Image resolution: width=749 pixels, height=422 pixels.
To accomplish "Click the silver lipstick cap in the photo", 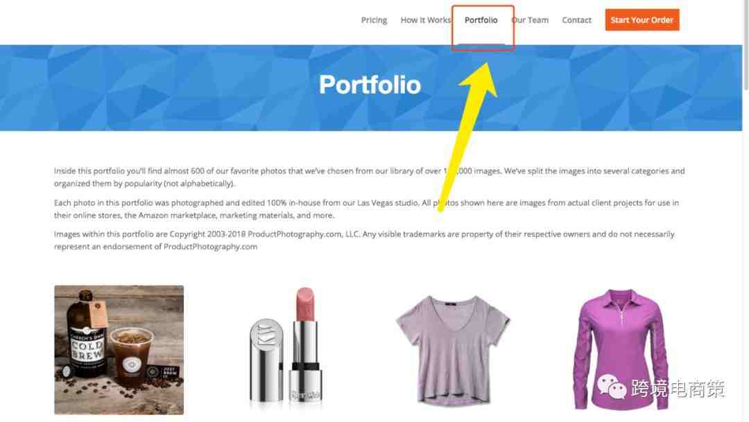I will click(266, 360).
